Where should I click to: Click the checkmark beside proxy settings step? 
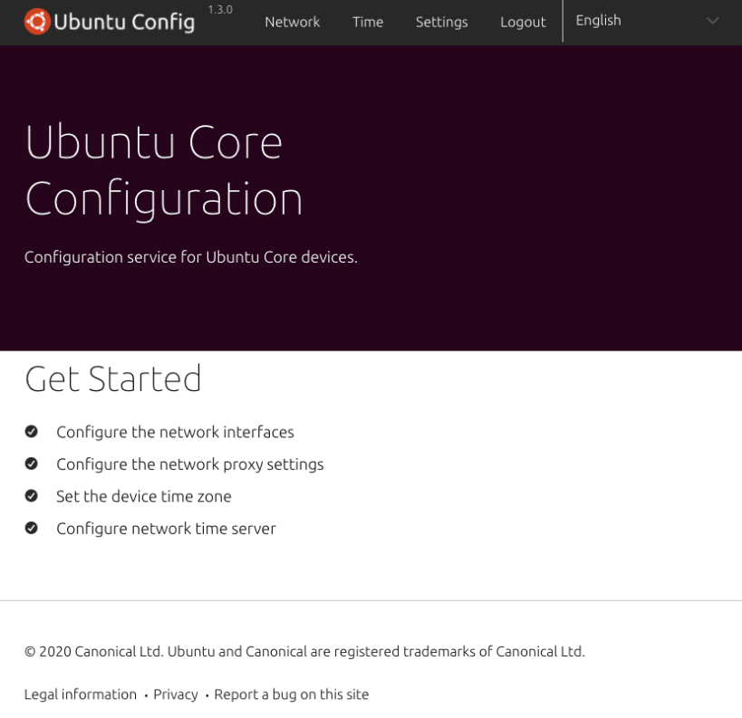coord(32,464)
